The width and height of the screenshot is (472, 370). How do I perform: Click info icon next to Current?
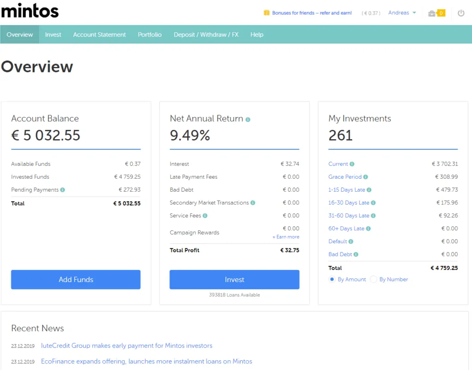[x=352, y=164]
